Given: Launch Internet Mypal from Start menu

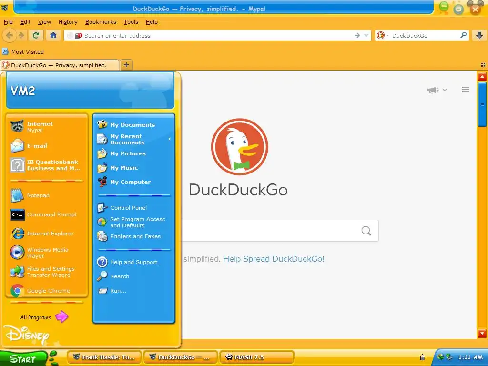Looking at the screenshot, I should (x=47, y=127).
